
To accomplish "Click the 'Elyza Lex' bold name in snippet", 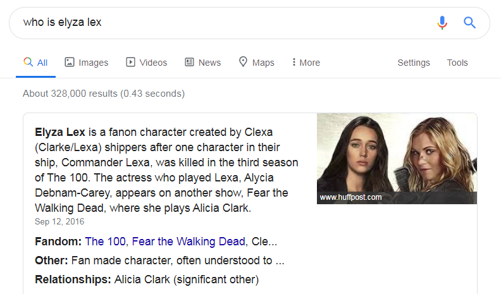I will (x=59, y=132).
